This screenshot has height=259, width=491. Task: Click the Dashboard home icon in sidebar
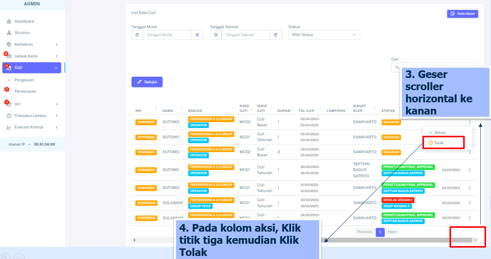point(9,21)
